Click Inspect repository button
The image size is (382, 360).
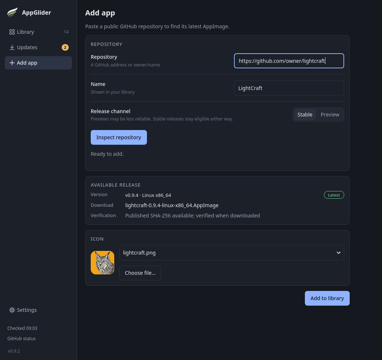click(119, 137)
